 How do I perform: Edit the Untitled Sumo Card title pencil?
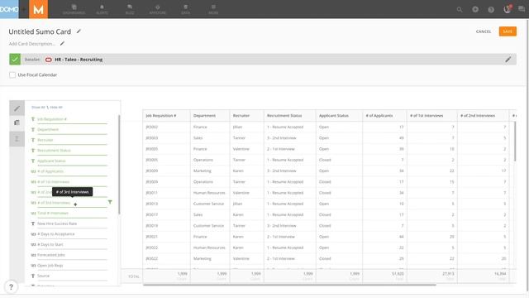tap(79, 31)
